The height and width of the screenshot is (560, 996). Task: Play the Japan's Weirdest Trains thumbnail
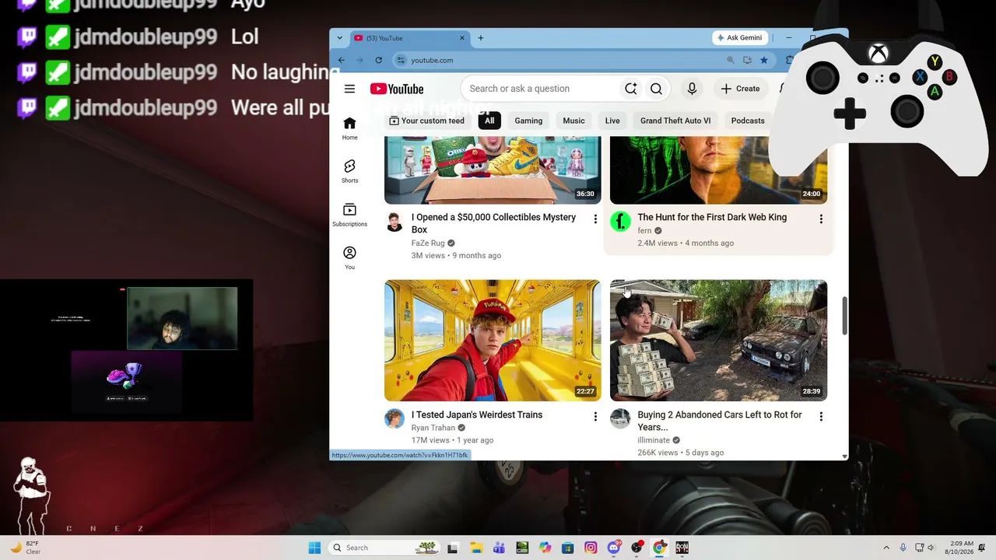493,341
